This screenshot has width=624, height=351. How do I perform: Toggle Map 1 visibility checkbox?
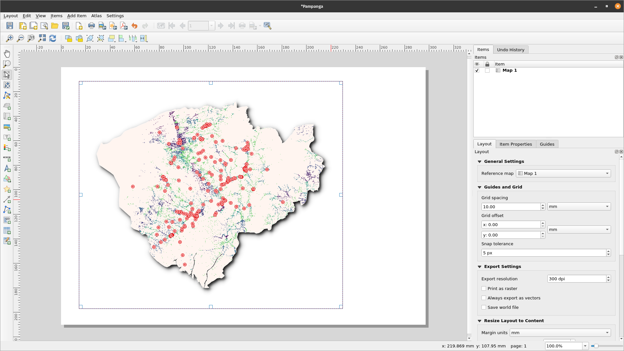477,70
